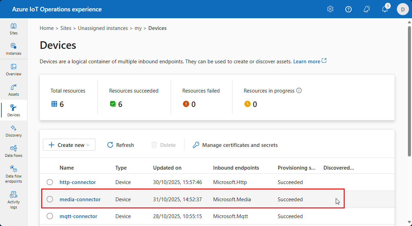Go to Sites in the sidebar
The image size is (412, 226).
[x=13, y=29]
